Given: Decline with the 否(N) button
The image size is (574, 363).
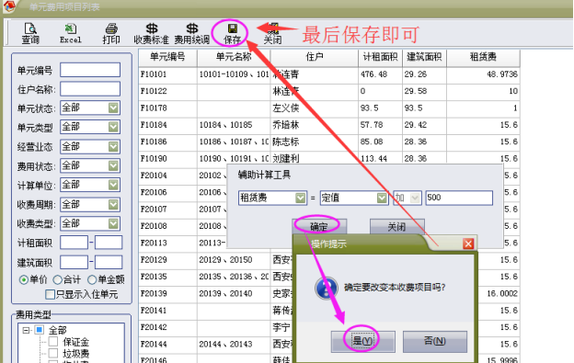Looking at the screenshot, I should [435, 342].
